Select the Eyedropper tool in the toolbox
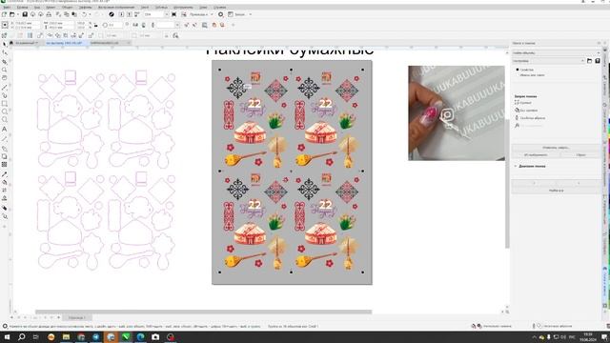This screenshot has width=610, height=343. pyautogui.click(x=4, y=174)
